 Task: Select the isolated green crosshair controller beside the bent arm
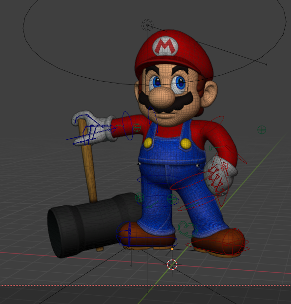(x=262, y=130)
